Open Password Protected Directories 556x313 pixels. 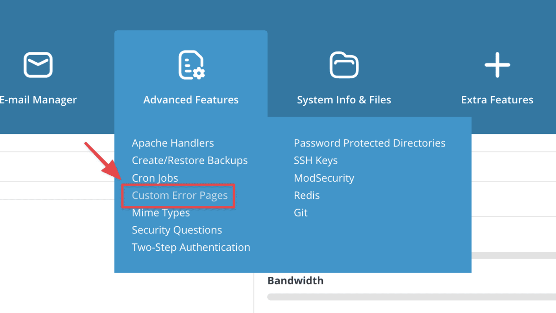369,143
